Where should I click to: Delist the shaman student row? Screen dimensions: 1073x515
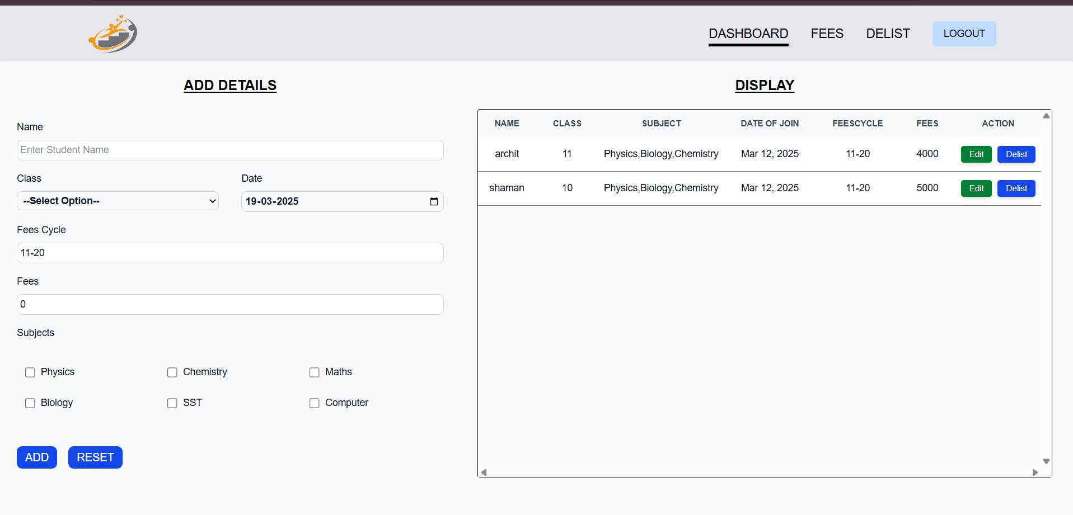click(1016, 188)
